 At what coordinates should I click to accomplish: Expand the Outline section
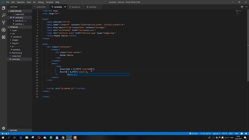point(20,130)
